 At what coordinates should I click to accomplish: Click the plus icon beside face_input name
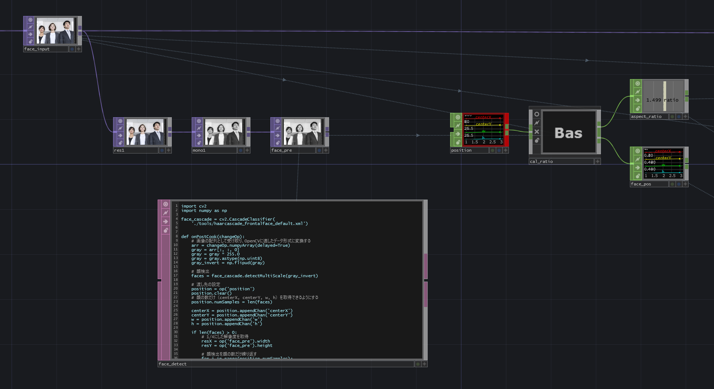pyautogui.click(x=78, y=48)
